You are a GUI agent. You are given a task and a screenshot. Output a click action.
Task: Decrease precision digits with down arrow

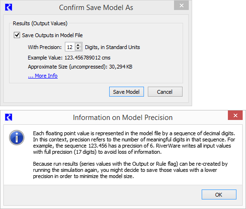tap(78, 49)
